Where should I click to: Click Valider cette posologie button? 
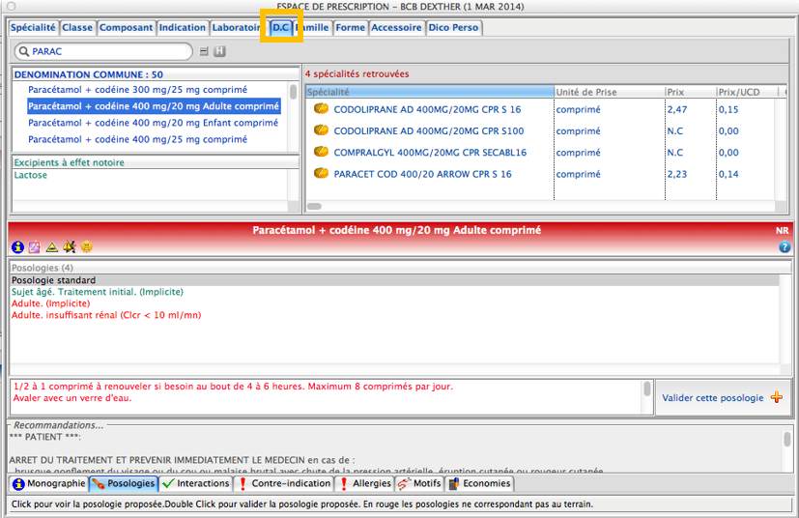pyautogui.click(x=713, y=397)
